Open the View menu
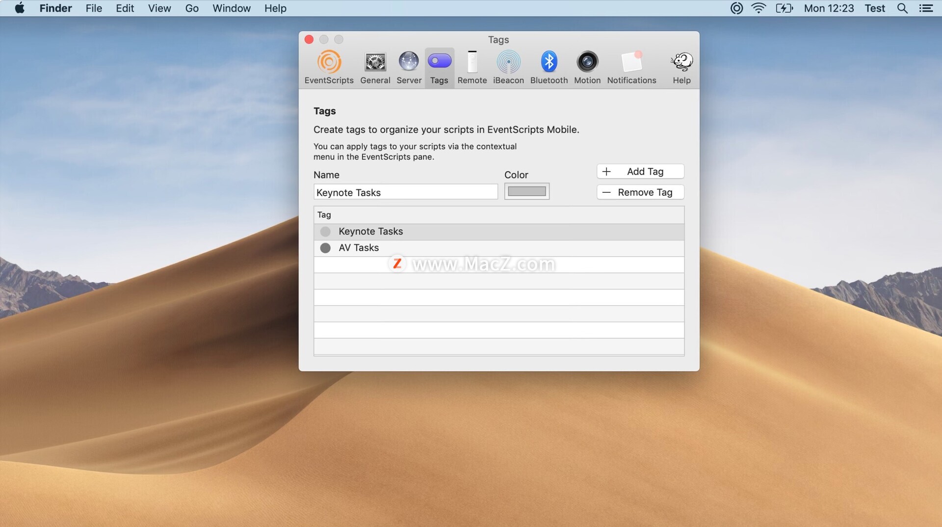 159,8
